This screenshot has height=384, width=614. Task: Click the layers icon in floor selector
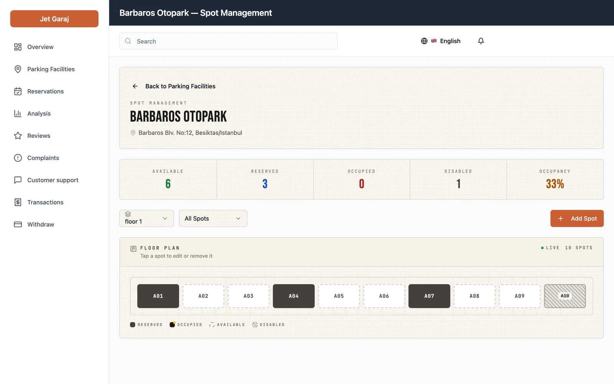click(x=128, y=214)
